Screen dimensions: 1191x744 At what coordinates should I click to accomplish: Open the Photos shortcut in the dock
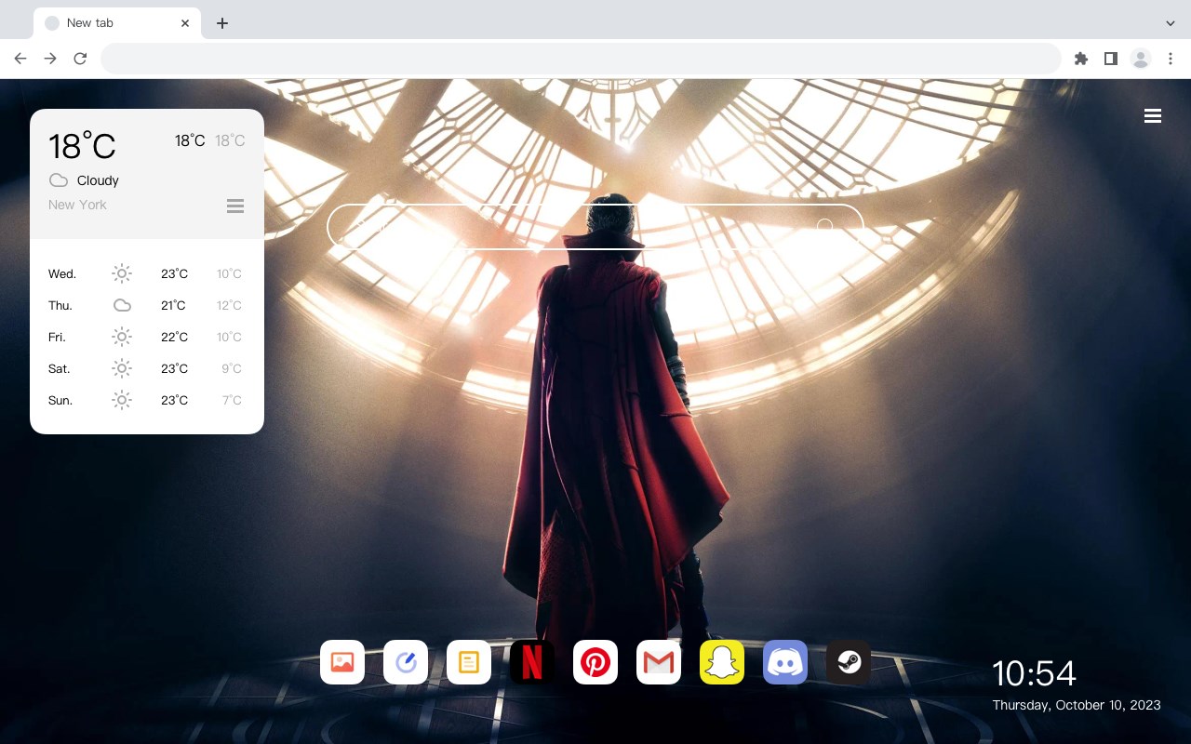[342, 662]
